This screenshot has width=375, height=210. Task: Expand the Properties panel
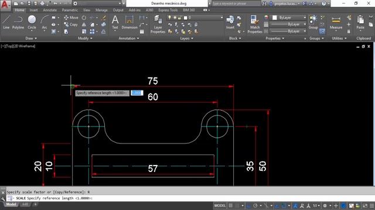(x=275, y=38)
